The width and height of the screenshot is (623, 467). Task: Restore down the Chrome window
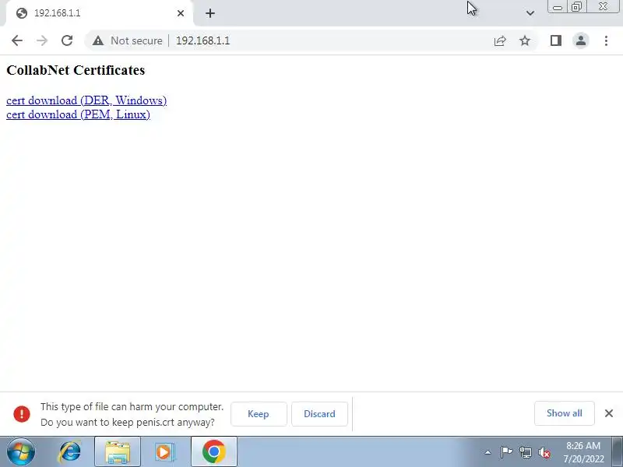[576, 7]
